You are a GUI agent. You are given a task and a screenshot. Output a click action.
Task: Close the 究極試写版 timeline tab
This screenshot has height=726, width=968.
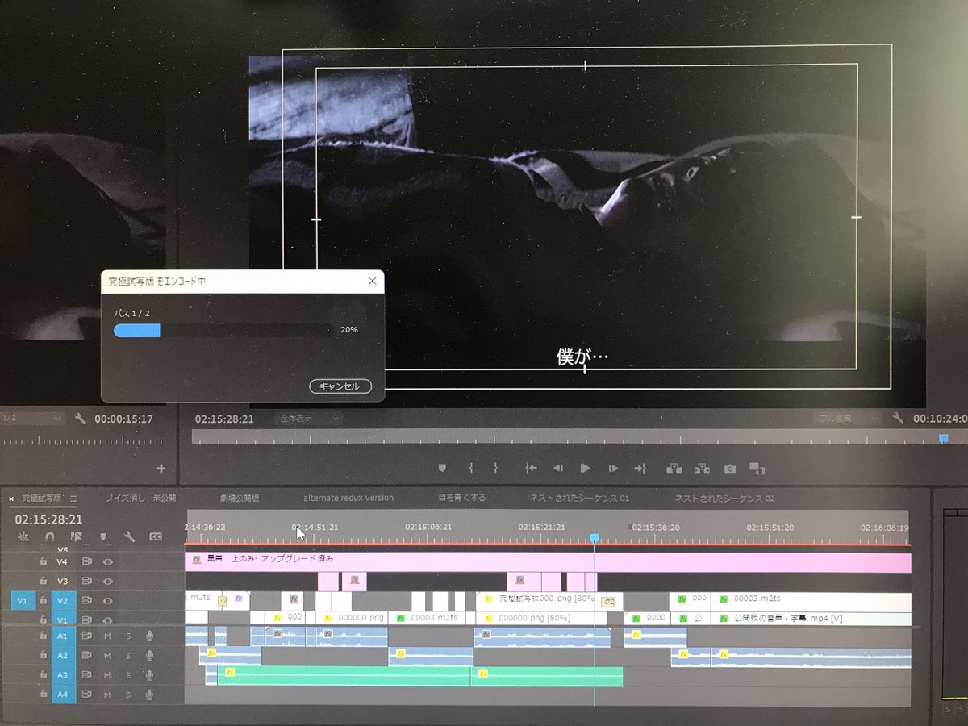12,499
